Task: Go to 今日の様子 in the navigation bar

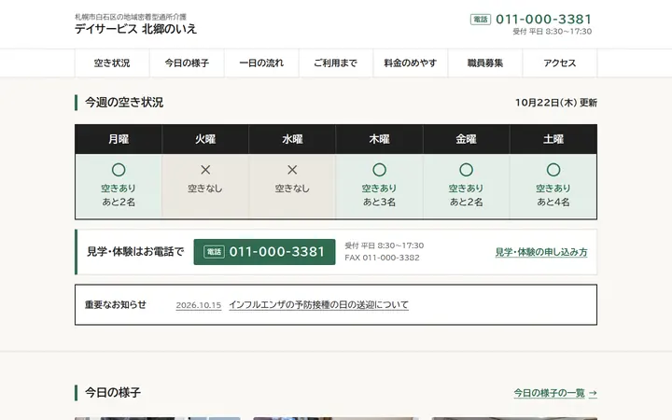Action: pyautogui.click(x=187, y=63)
